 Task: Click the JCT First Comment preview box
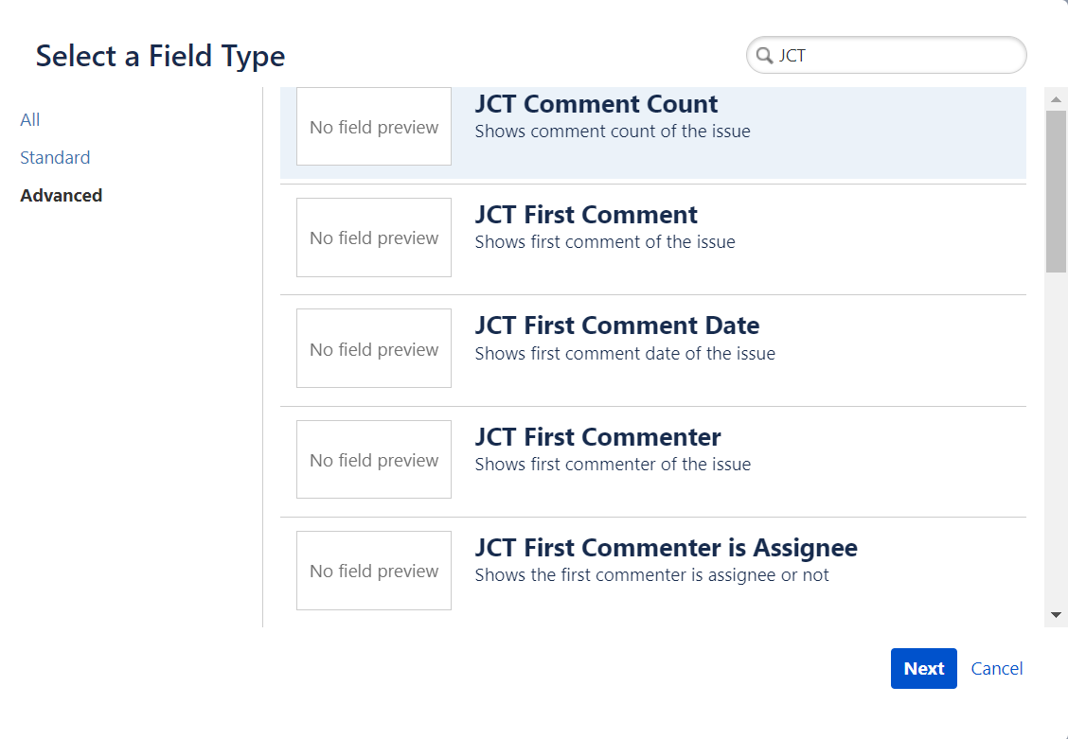(374, 238)
